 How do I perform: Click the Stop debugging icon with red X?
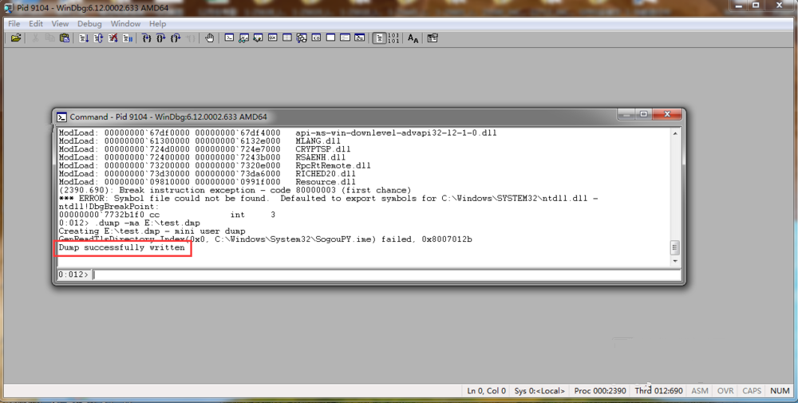[113, 38]
